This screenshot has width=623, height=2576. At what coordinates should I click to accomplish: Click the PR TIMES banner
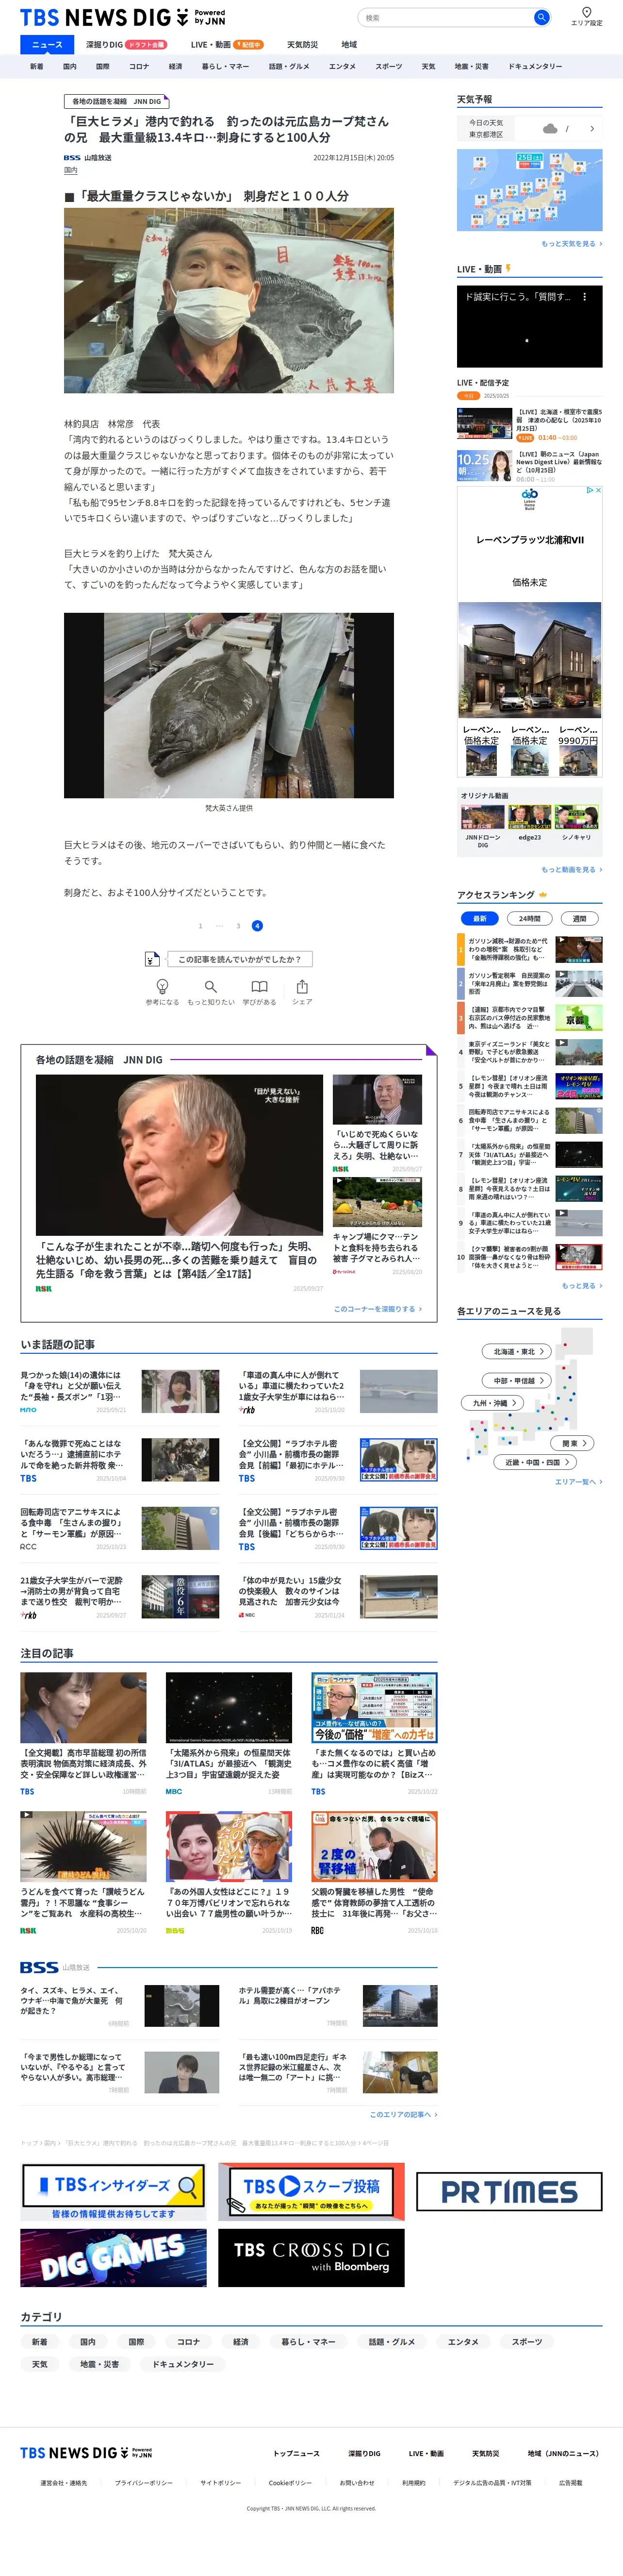click(509, 2192)
